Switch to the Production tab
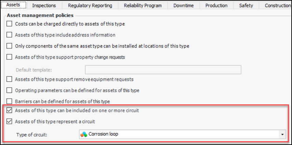This screenshot has width=292, height=145. (x=216, y=5)
